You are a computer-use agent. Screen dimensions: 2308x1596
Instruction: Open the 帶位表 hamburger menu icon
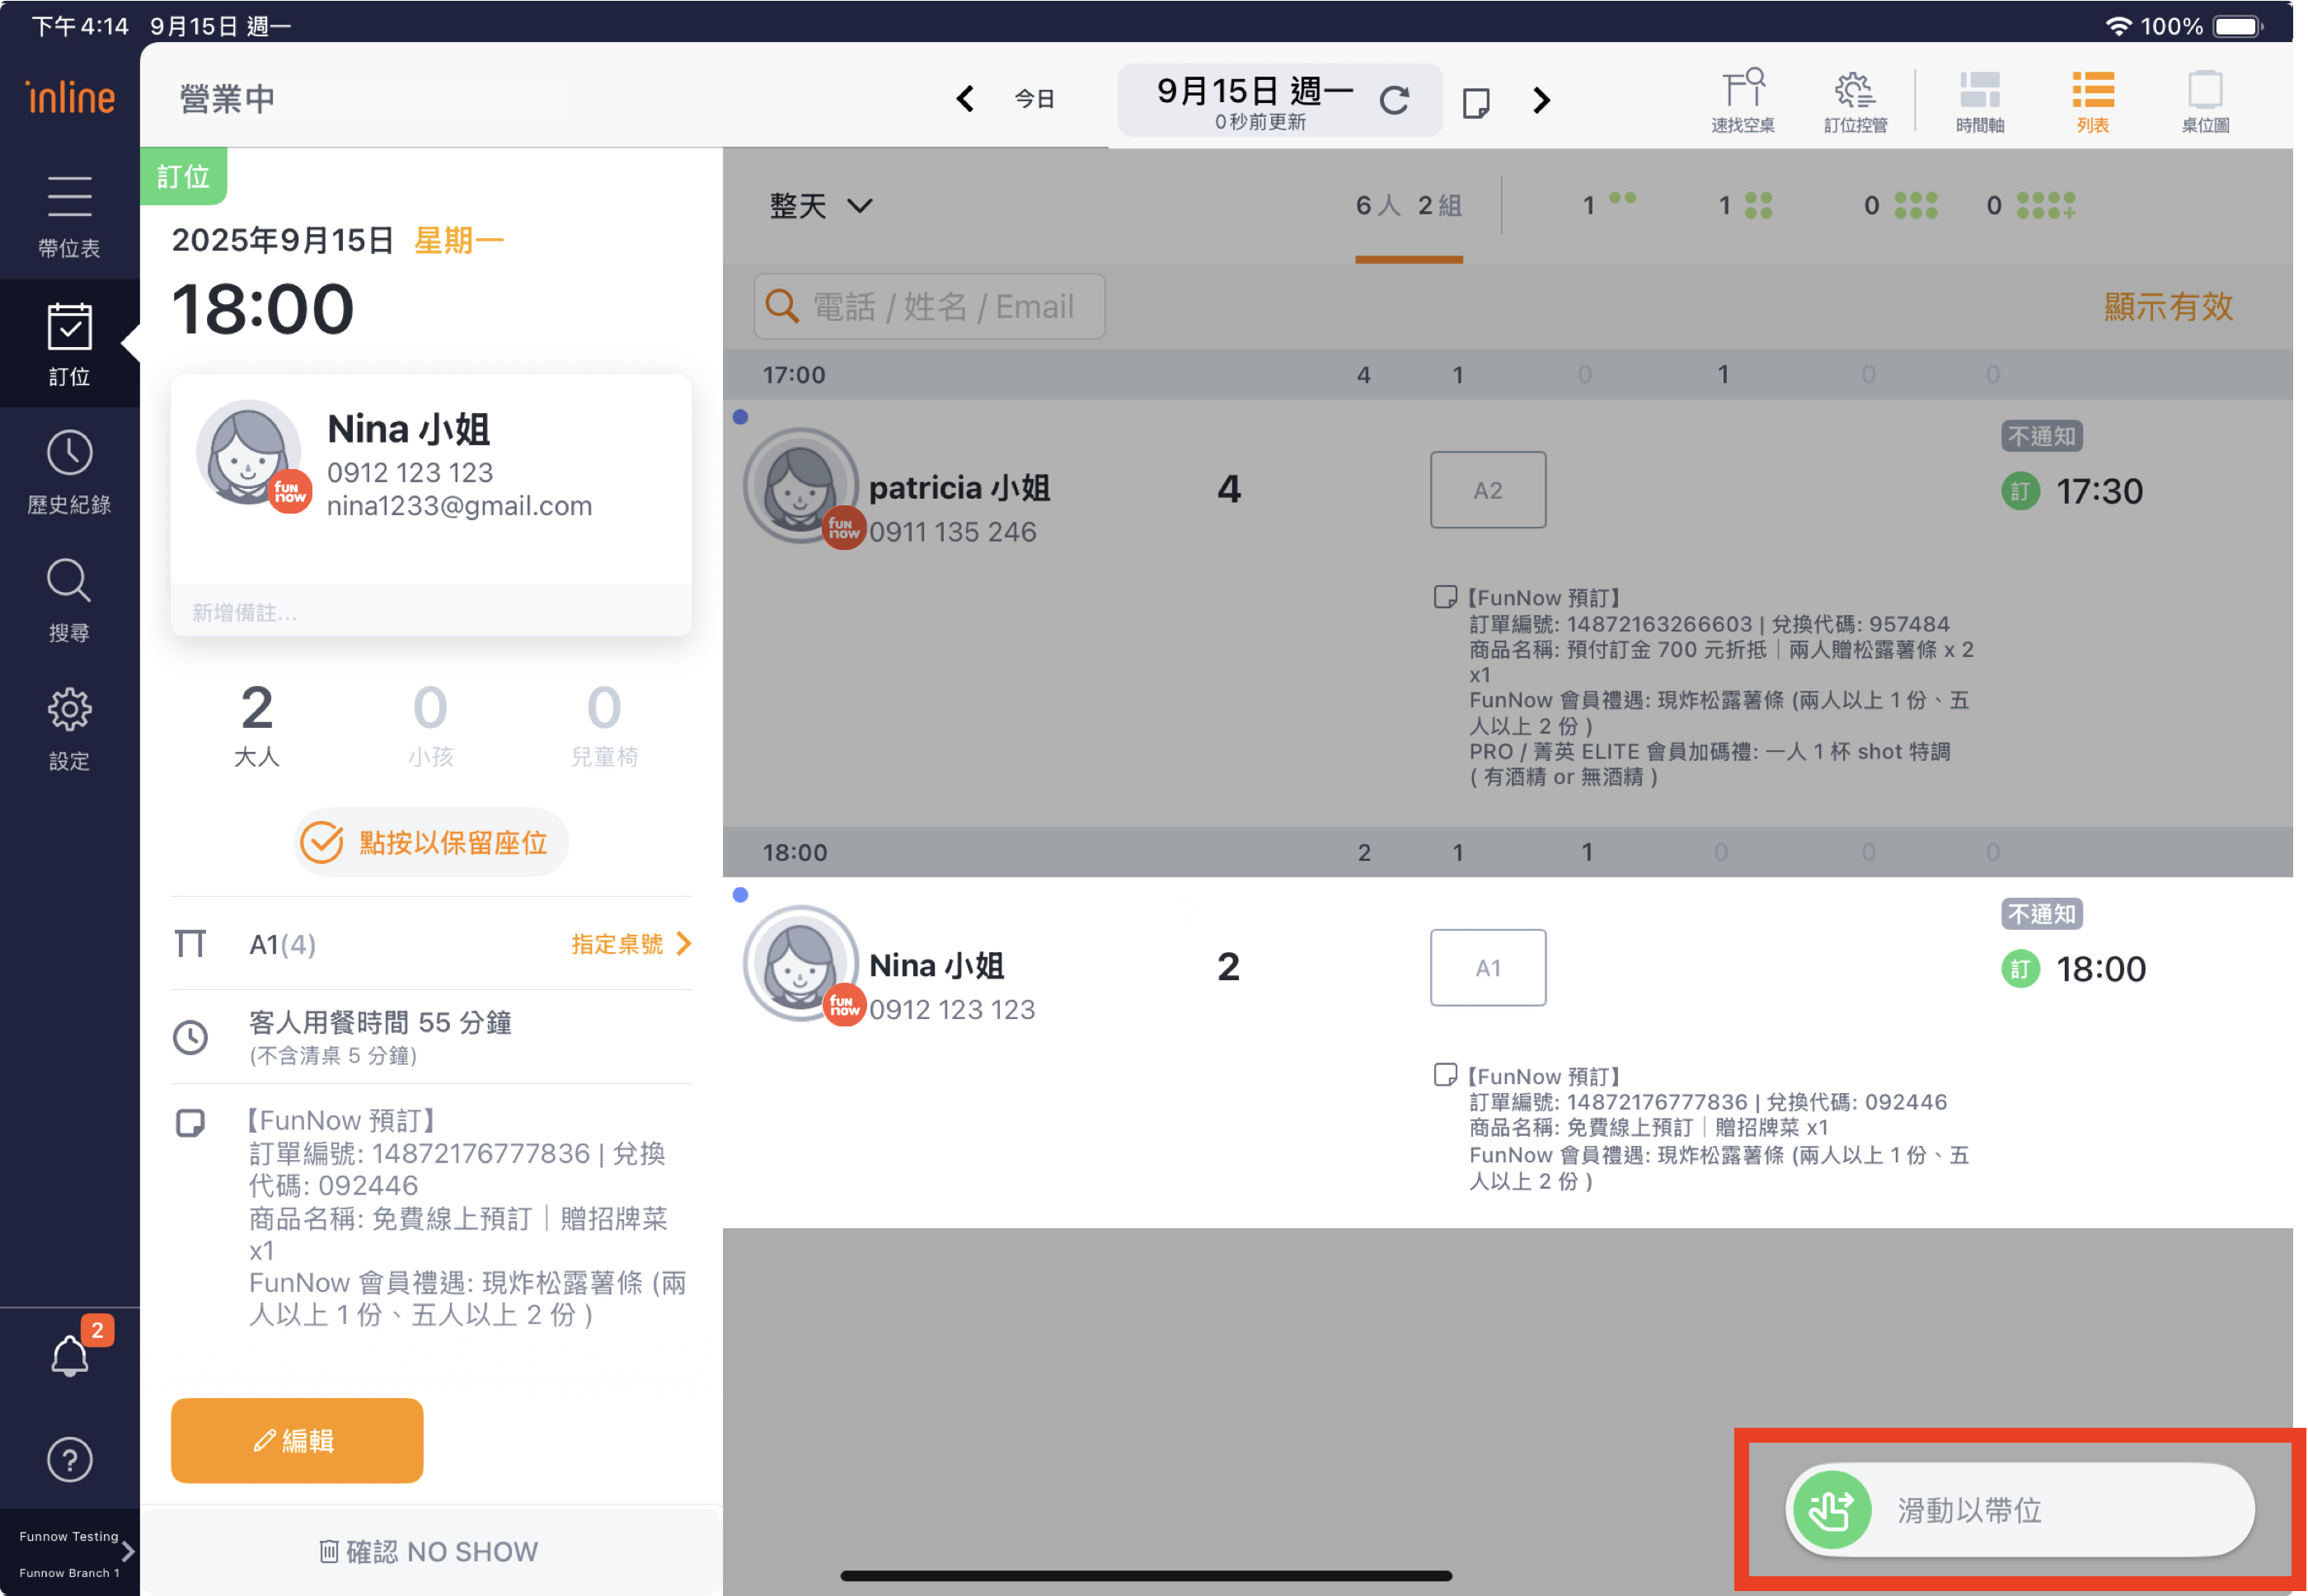(69, 196)
